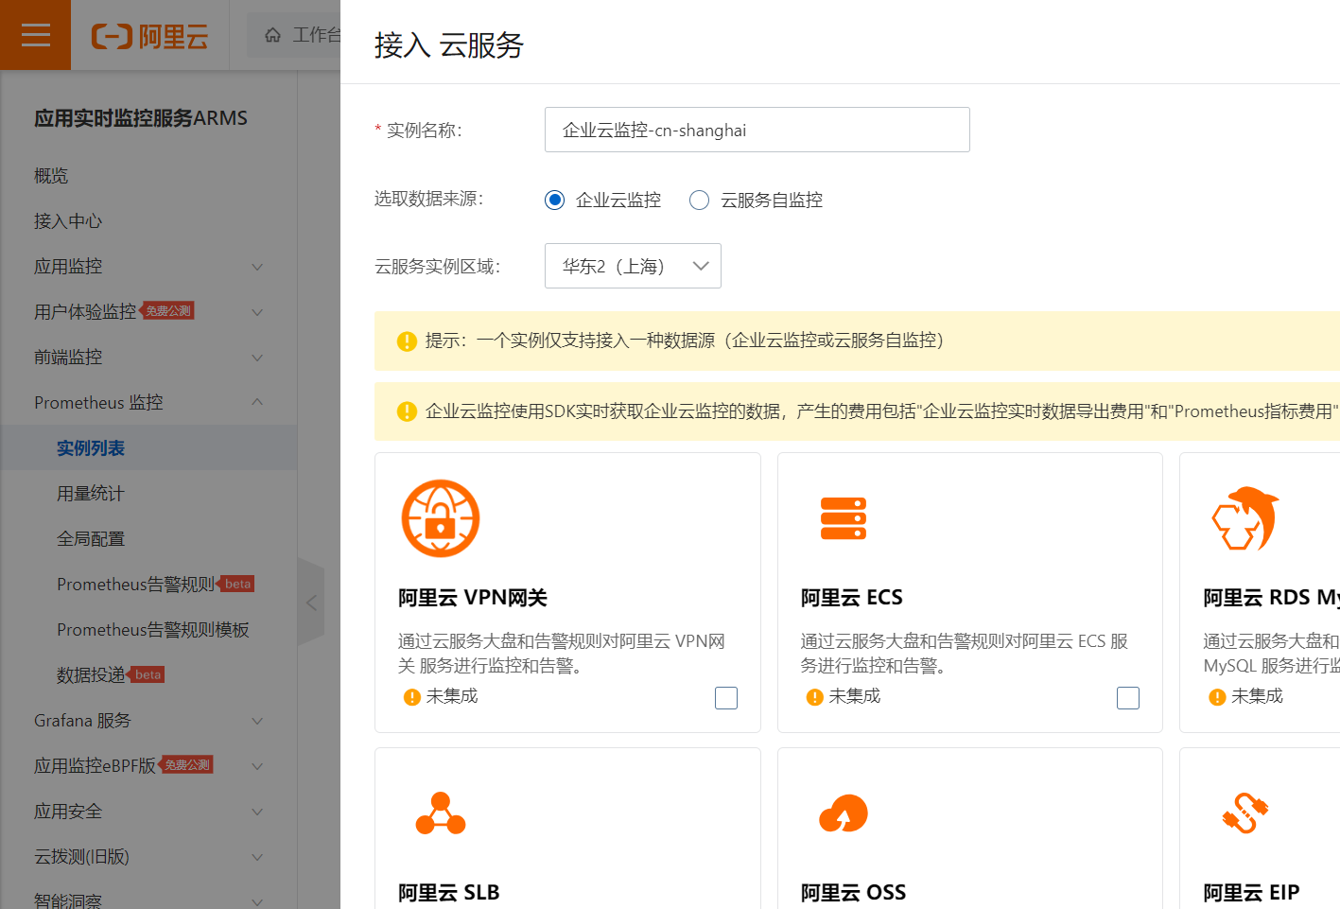Click 未集成 text on the VPN网关 card
The height and width of the screenshot is (909, 1340).
(452, 696)
